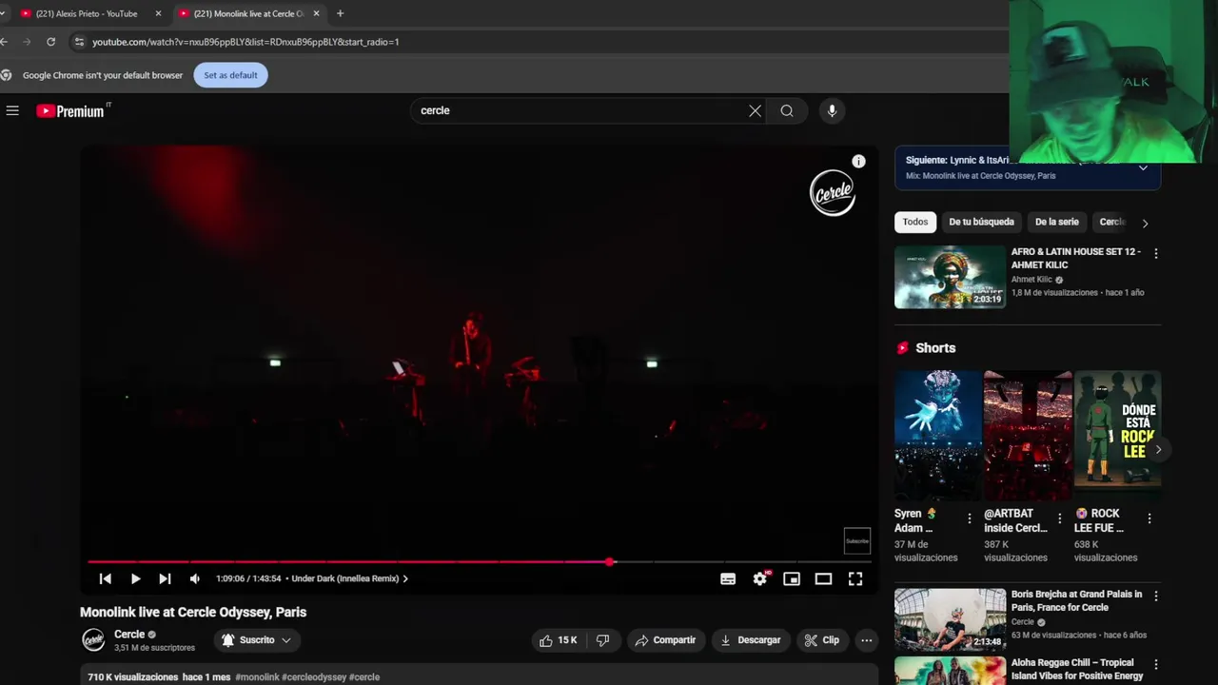Close the Monolink live browser tab
This screenshot has height=685, width=1218.
[x=316, y=13]
